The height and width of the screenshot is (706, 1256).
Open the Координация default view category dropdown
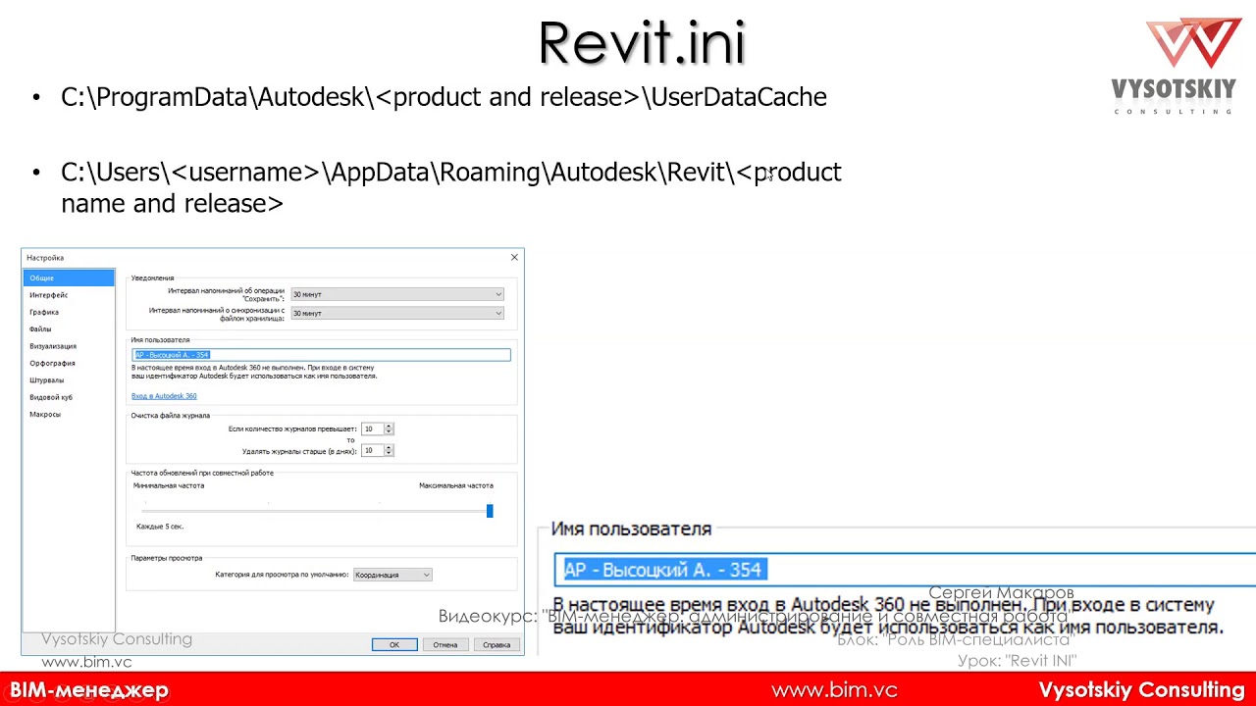tap(392, 575)
